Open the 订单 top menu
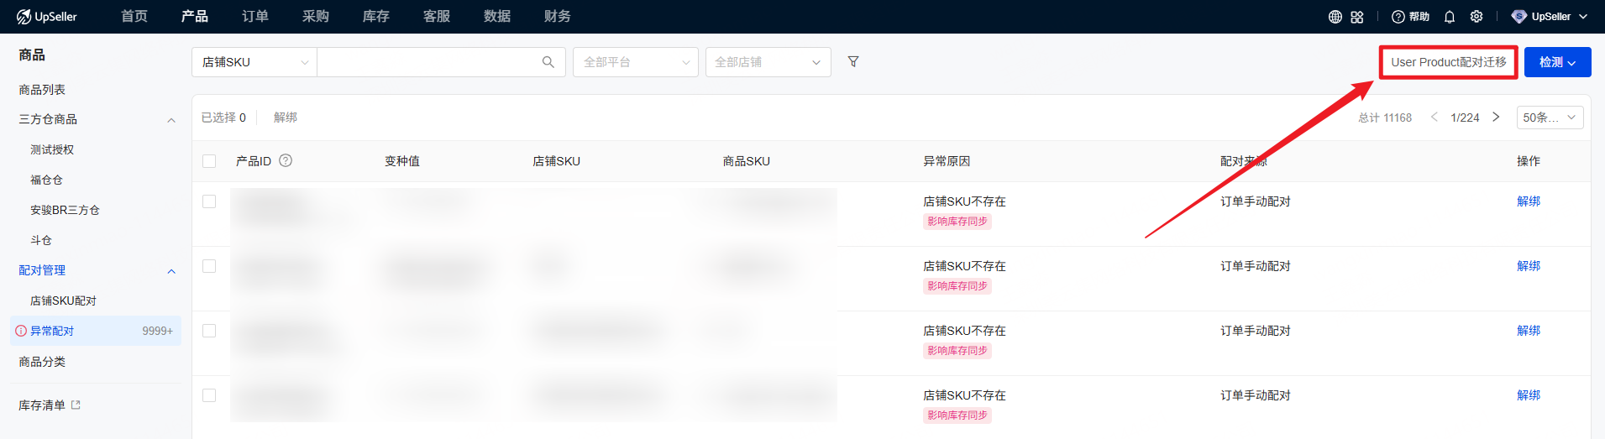The image size is (1605, 439). tap(255, 17)
